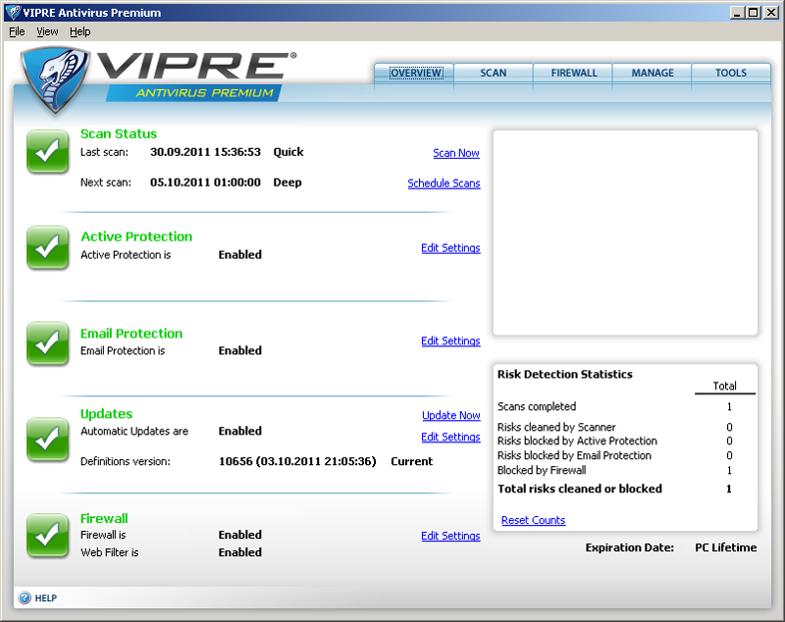
Task: Reset counts in Risk Detection Statistics
Action: pyautogui.click(x=533, y=520)
